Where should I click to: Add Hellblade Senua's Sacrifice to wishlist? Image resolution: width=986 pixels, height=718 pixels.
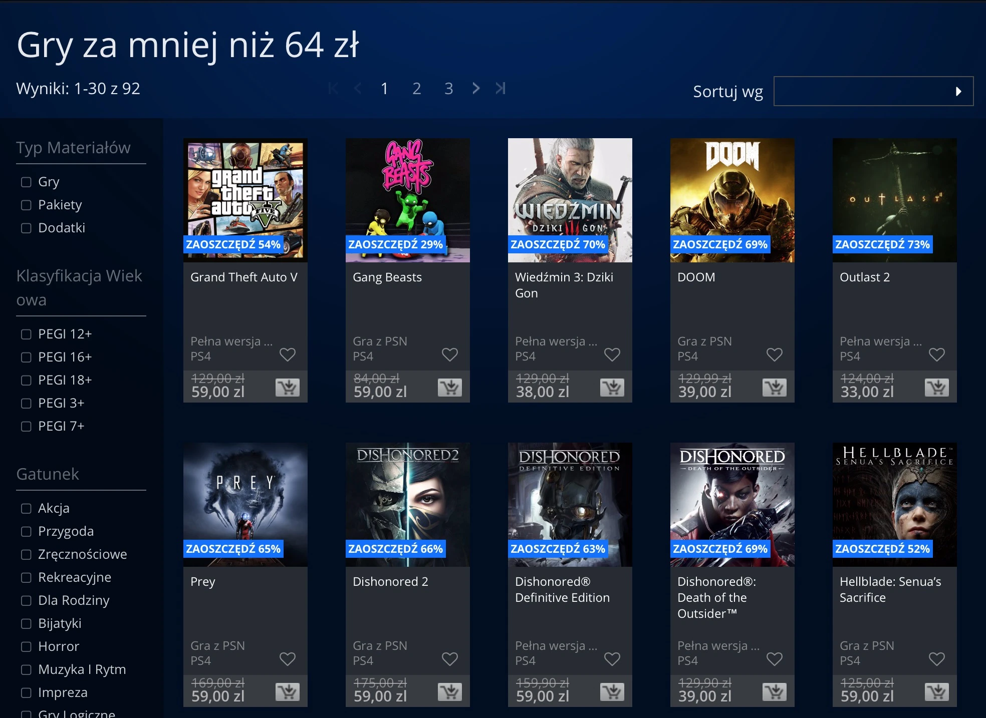pos(937,659)
